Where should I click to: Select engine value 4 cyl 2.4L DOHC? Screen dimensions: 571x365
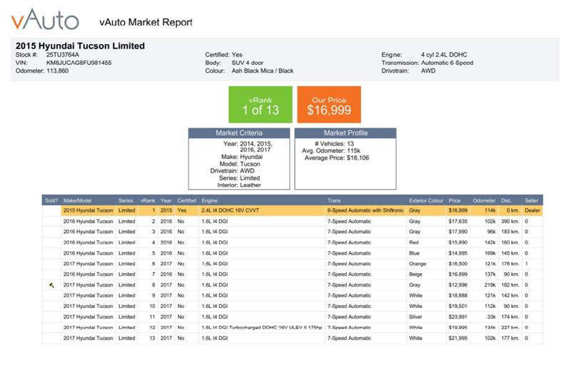[x=444, y=54]
